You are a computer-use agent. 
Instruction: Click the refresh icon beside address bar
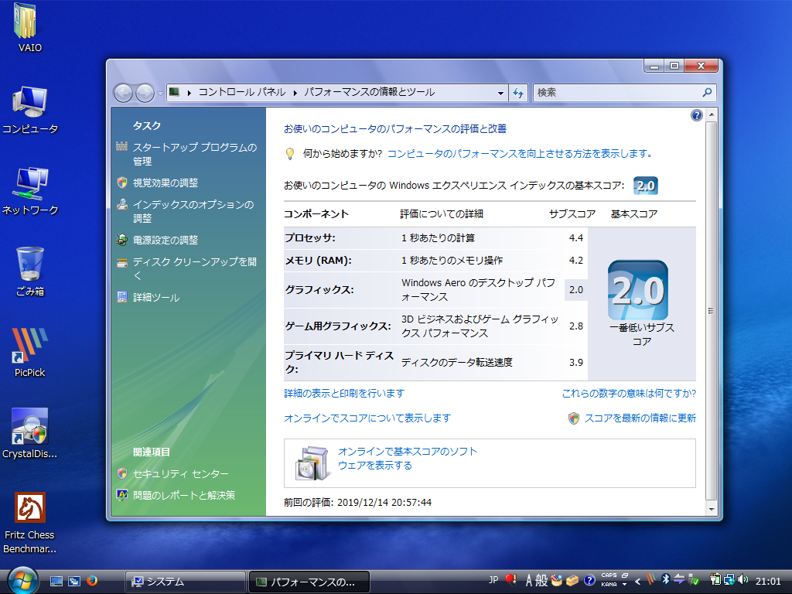[x=518, y=93]
